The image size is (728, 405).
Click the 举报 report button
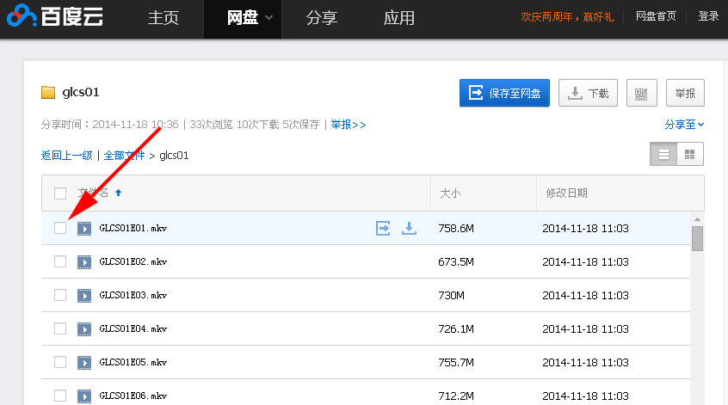click(685, 93)
